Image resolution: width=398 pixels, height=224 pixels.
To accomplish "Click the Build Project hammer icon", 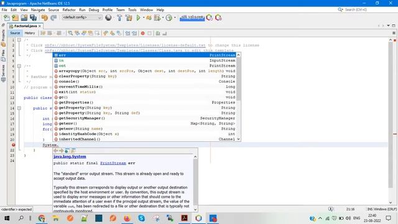I will [x=119, y=18].
